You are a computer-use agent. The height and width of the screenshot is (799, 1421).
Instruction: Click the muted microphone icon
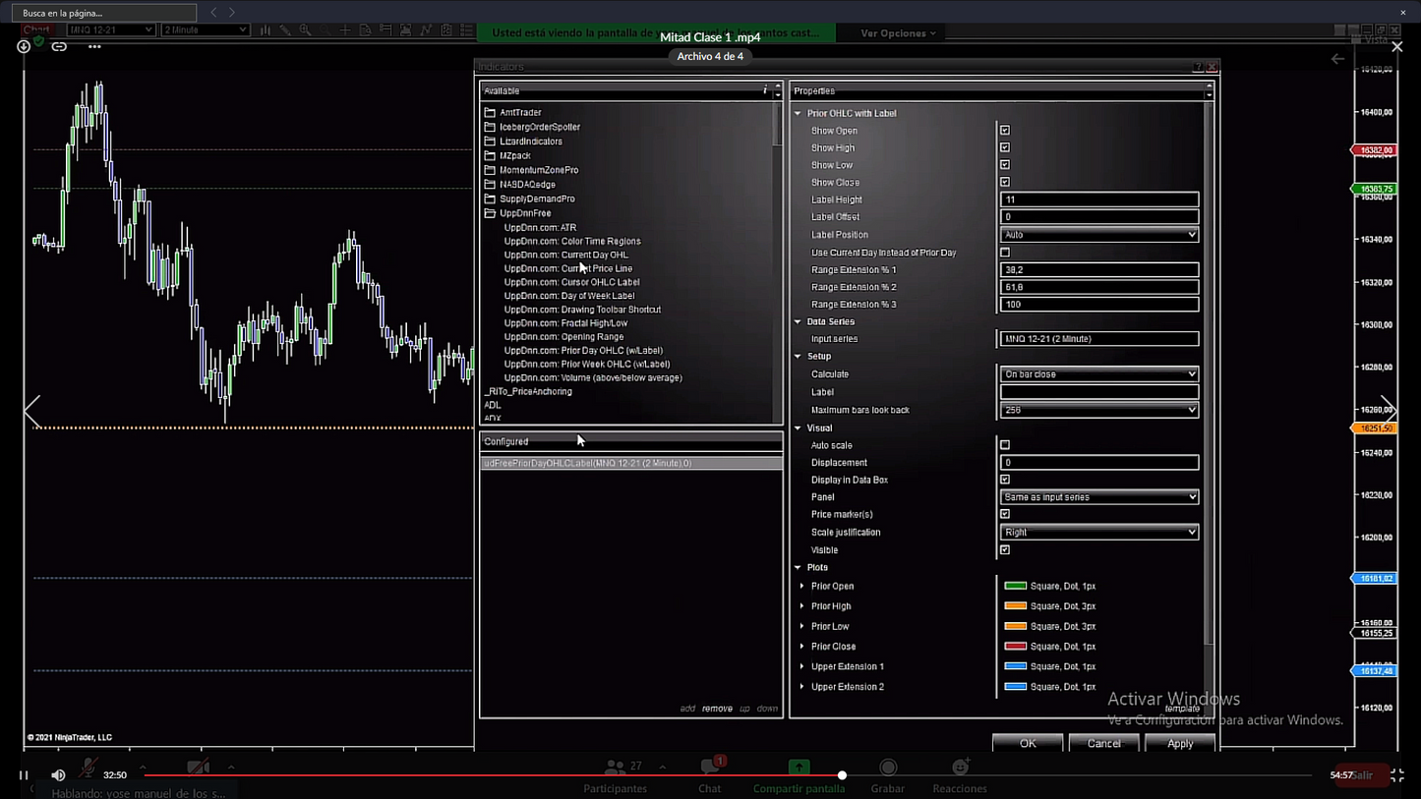click(88, 767)
